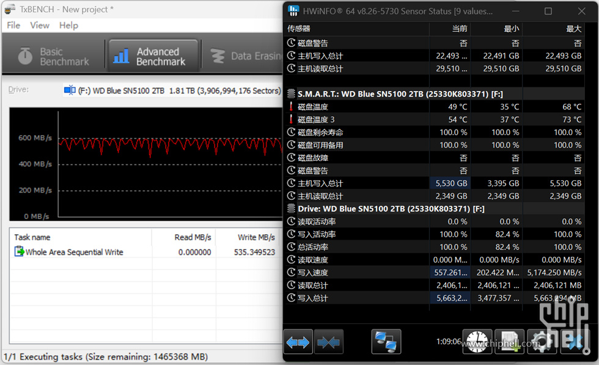Open the Help menu in TxBENCH
The width and height of the screenshot is (599, 365).
(68, 25)
